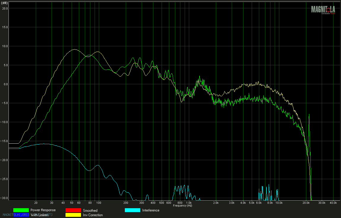This screenshot has width=341, height=218.
Task: Click the red Smoothed legend swatch
Action: (x=73, y=210)
